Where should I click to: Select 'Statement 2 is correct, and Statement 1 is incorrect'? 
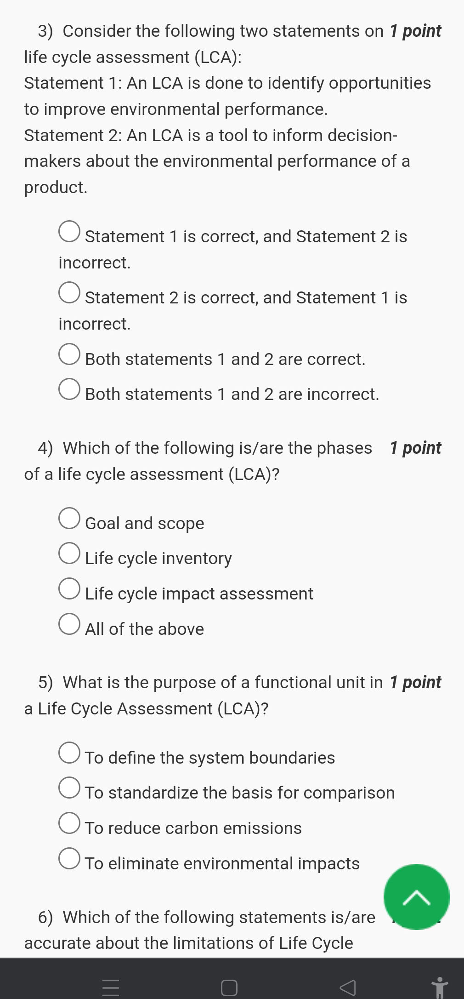point(69,293)
